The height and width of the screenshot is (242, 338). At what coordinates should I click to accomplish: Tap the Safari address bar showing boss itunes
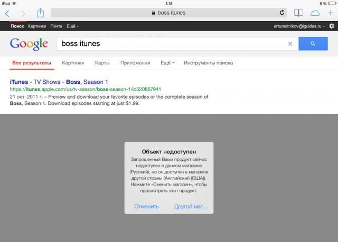(169, 13)
